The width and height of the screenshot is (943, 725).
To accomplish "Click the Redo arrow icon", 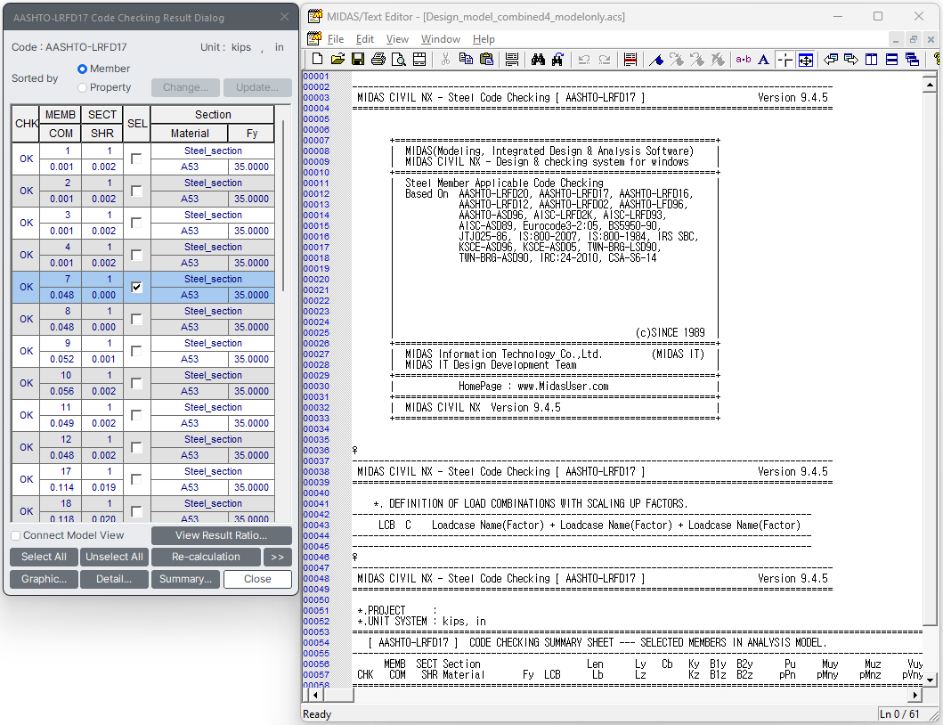I will 605,59.
